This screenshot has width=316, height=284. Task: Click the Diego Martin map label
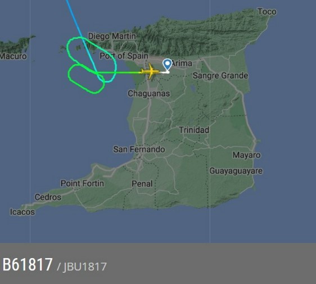click(112, 37)
